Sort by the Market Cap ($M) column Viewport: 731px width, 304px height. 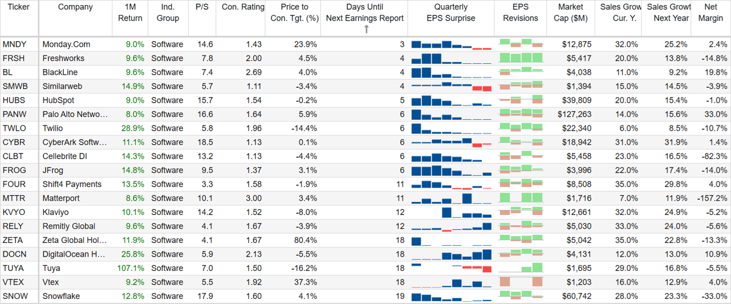click(570, 13)
